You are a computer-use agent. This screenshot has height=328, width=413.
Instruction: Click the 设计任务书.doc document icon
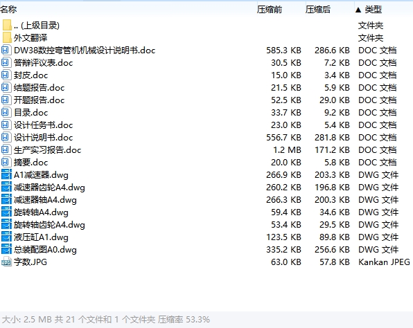tap(6, 125)
